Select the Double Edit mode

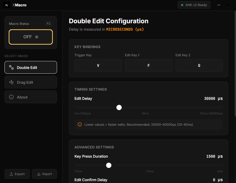pyautogui.click(x=31, y=68)
